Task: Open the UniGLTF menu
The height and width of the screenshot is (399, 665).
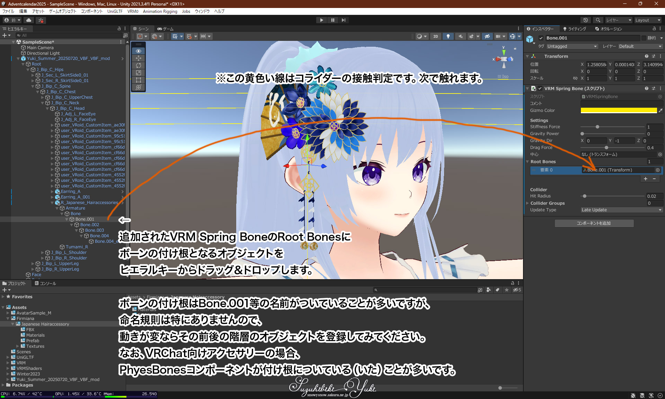Action: click(115, 11)
